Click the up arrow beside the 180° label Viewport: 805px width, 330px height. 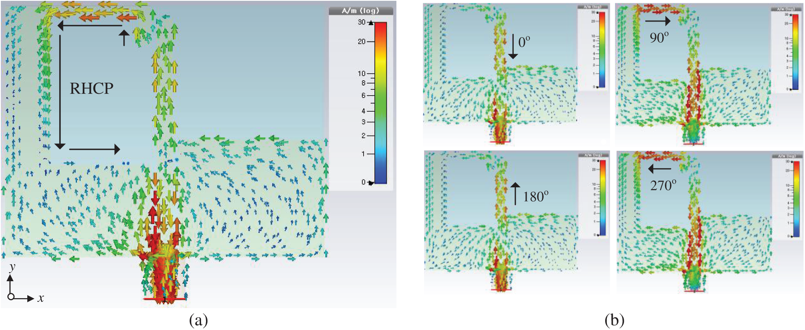[515, 194]
